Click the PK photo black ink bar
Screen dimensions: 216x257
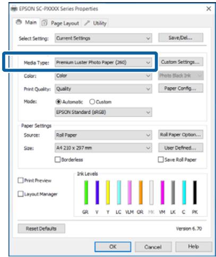[195, 192]
